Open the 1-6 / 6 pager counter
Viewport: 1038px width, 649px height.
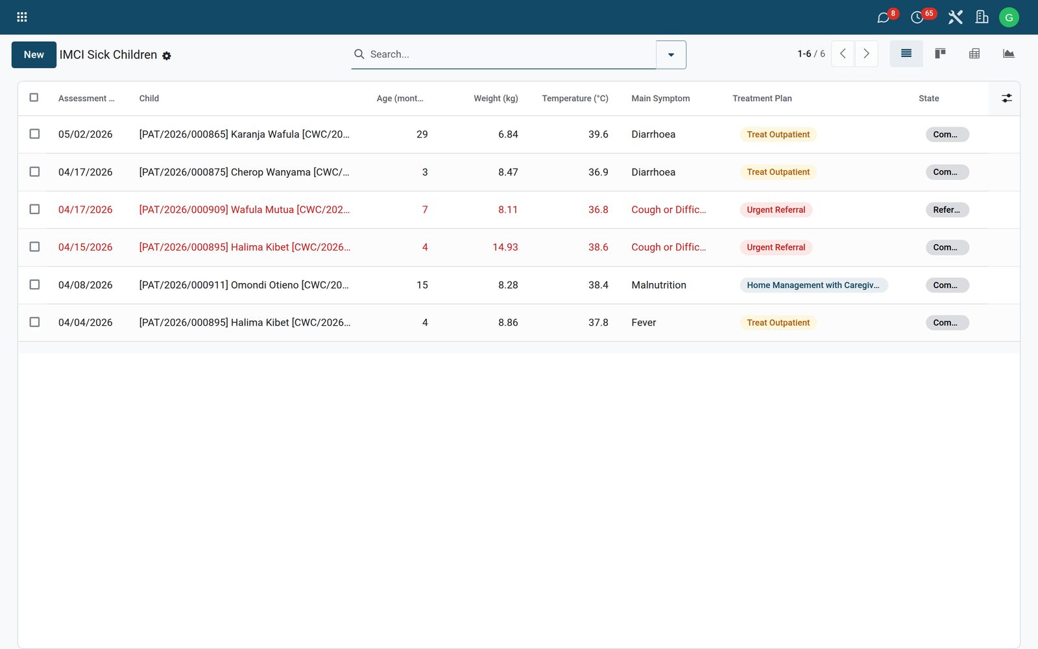(x=811, y=54)
